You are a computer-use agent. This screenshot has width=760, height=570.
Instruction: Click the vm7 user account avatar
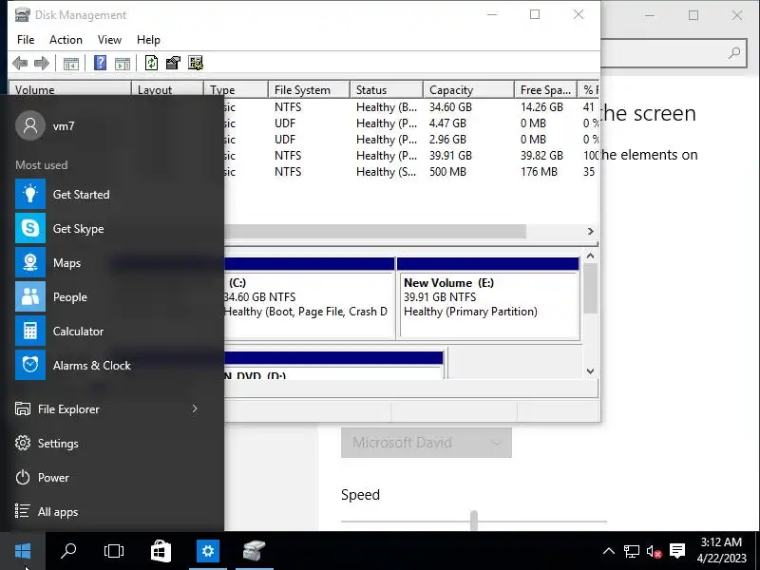30,125
